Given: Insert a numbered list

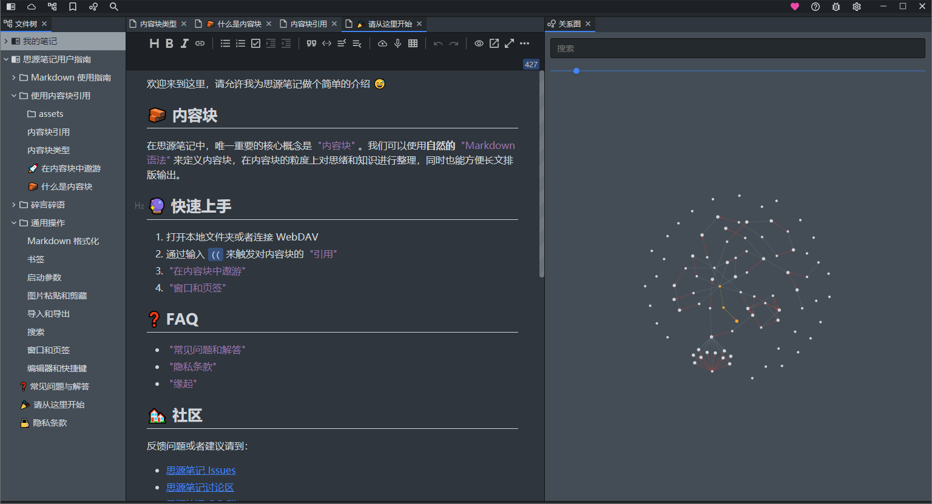Looking at the screenshot, I should [240, 43].
